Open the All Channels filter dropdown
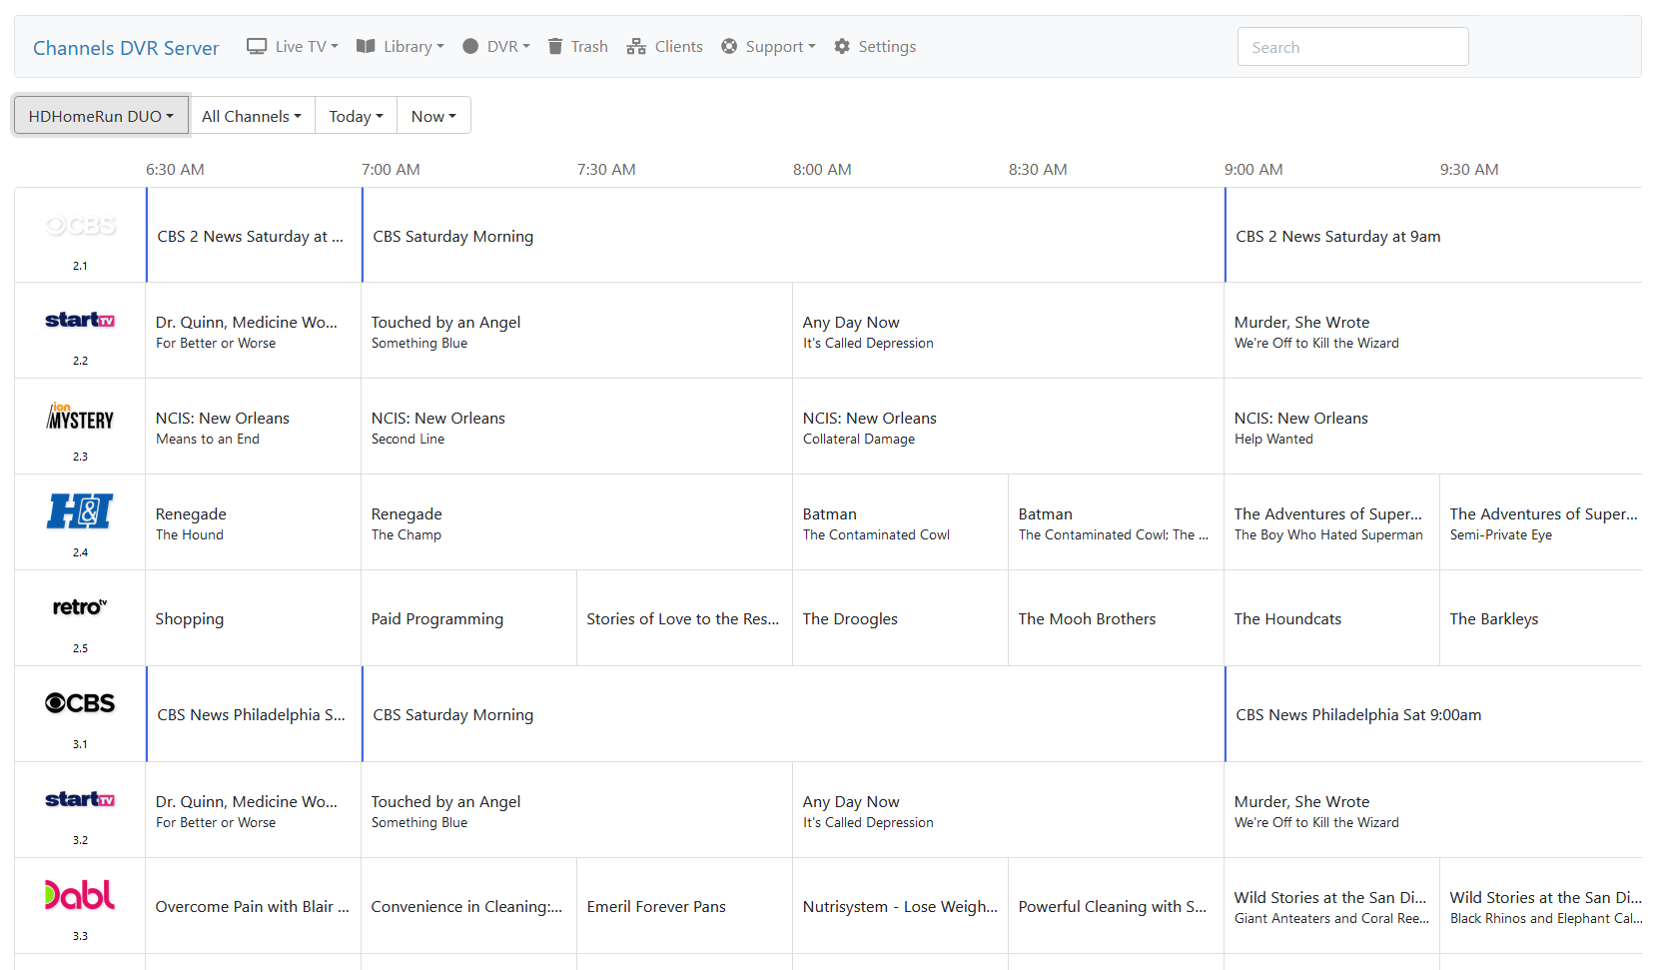 [x=251, y=116]
